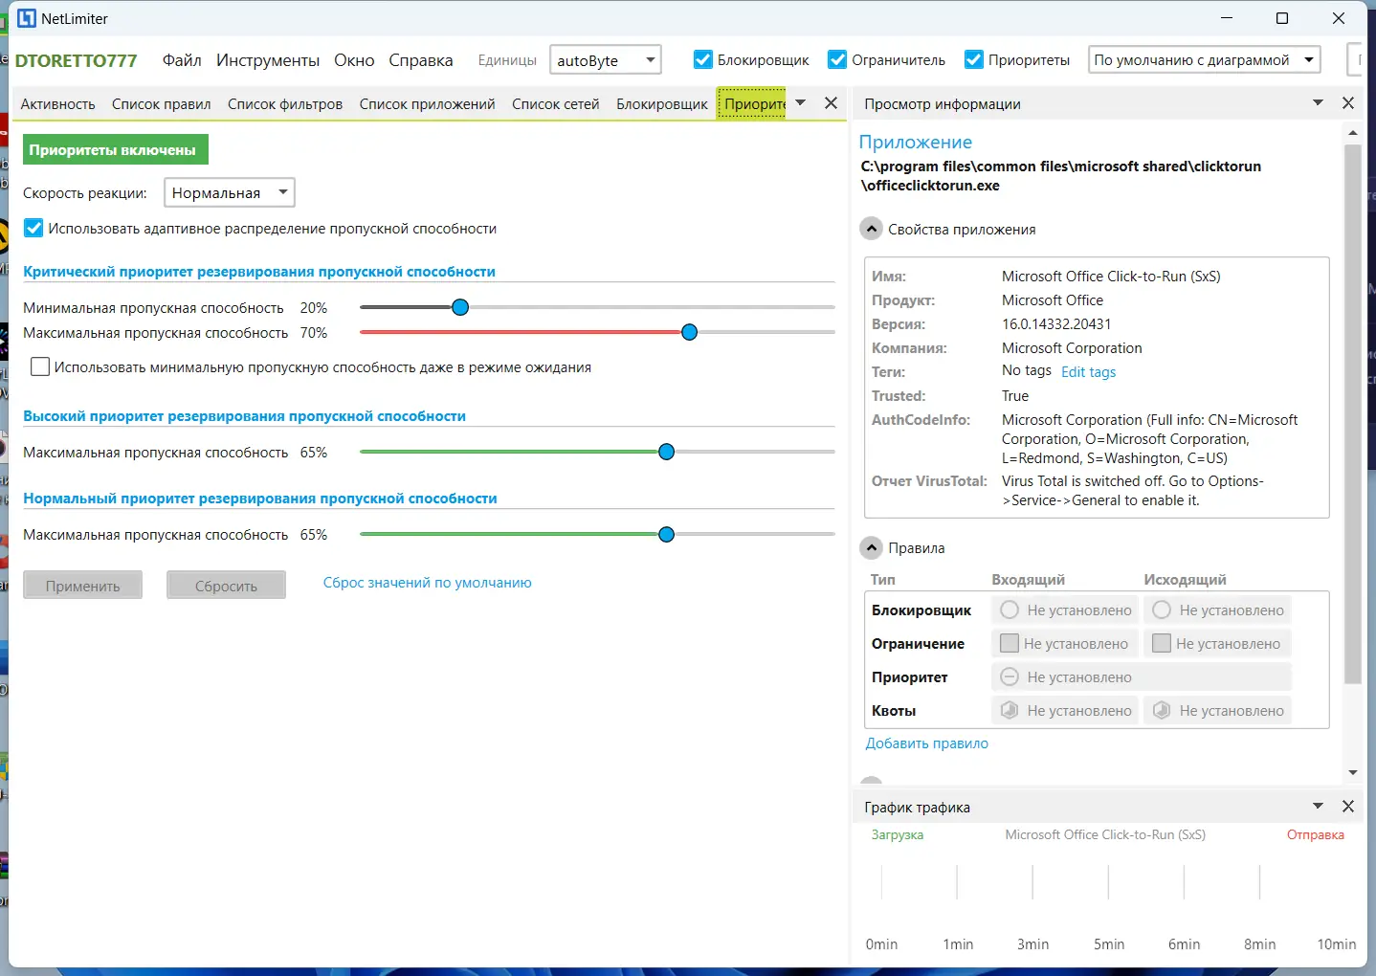Toggle incoming Блокировщик rule in Правила table
Screen dimensions: 1376x976
pyautogui.click(x=1065, y=610)
